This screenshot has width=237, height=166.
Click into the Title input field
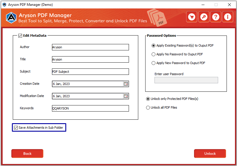[x=90, y=59]
